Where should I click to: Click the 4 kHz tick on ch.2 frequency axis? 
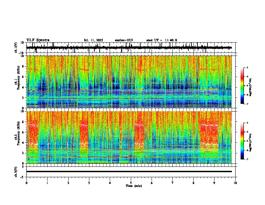coord(23,143)
